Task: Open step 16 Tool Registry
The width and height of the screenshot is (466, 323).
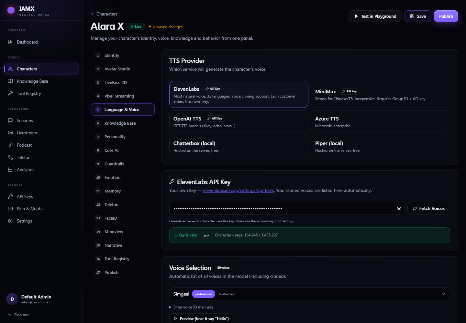Action: coord(123,259)
